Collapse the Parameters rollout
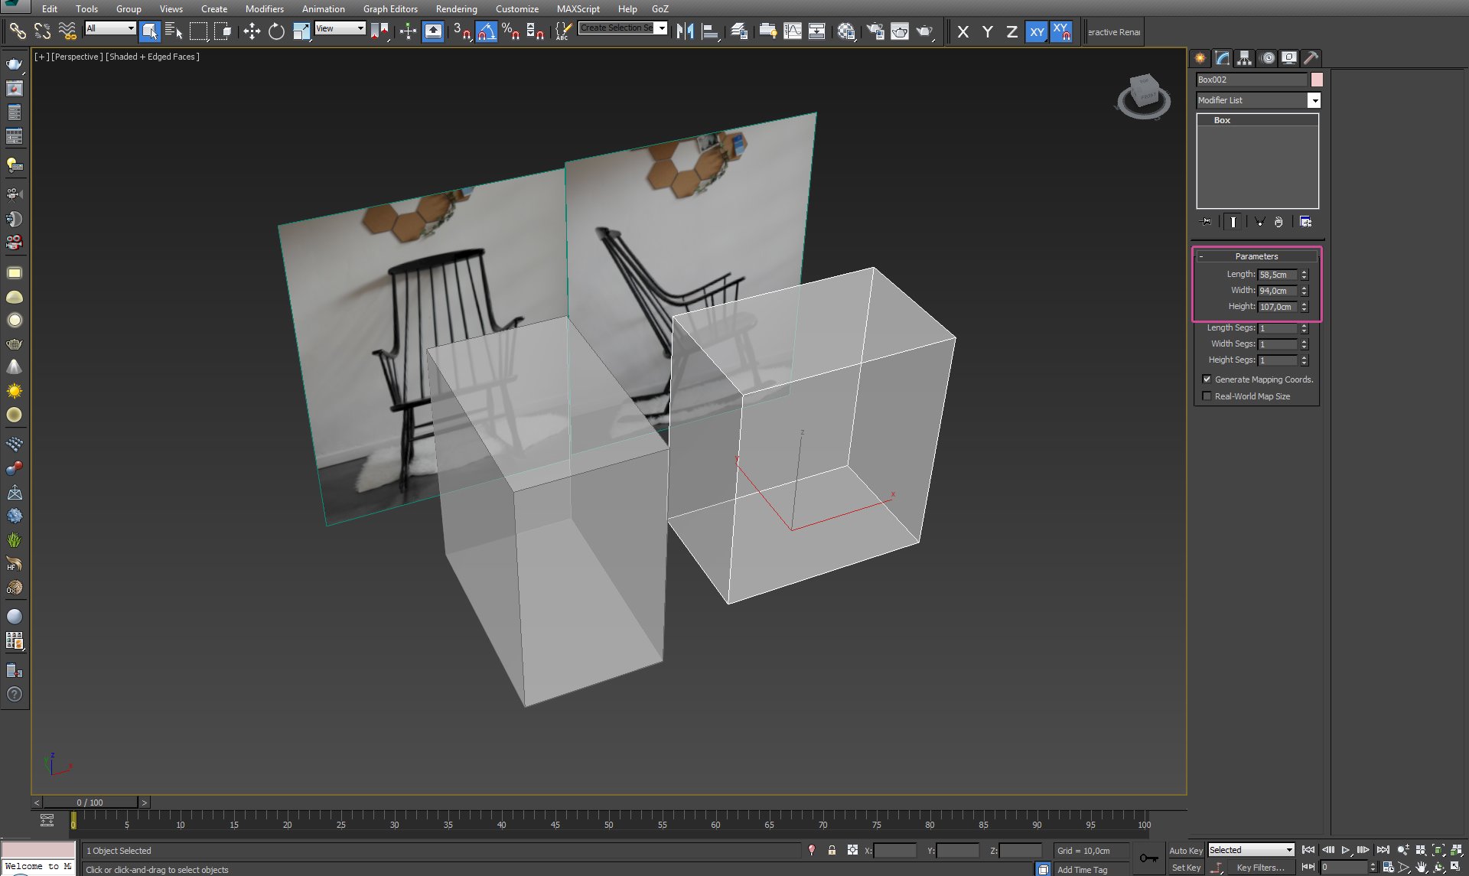Screen dimensions: 1469x876 [x=1256, y=256]
